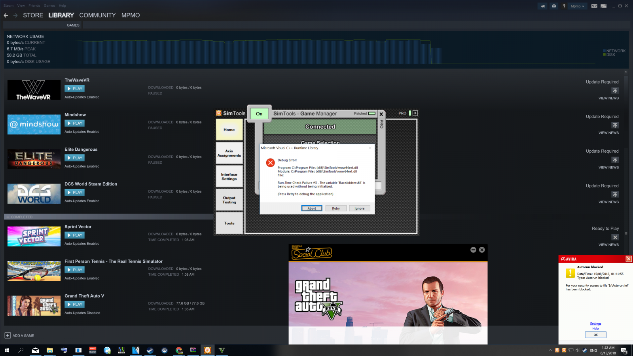Viewport: 633px width, 356px height.
Task: Remove Sprint Vector from completed list
Action: click(615, 237)
